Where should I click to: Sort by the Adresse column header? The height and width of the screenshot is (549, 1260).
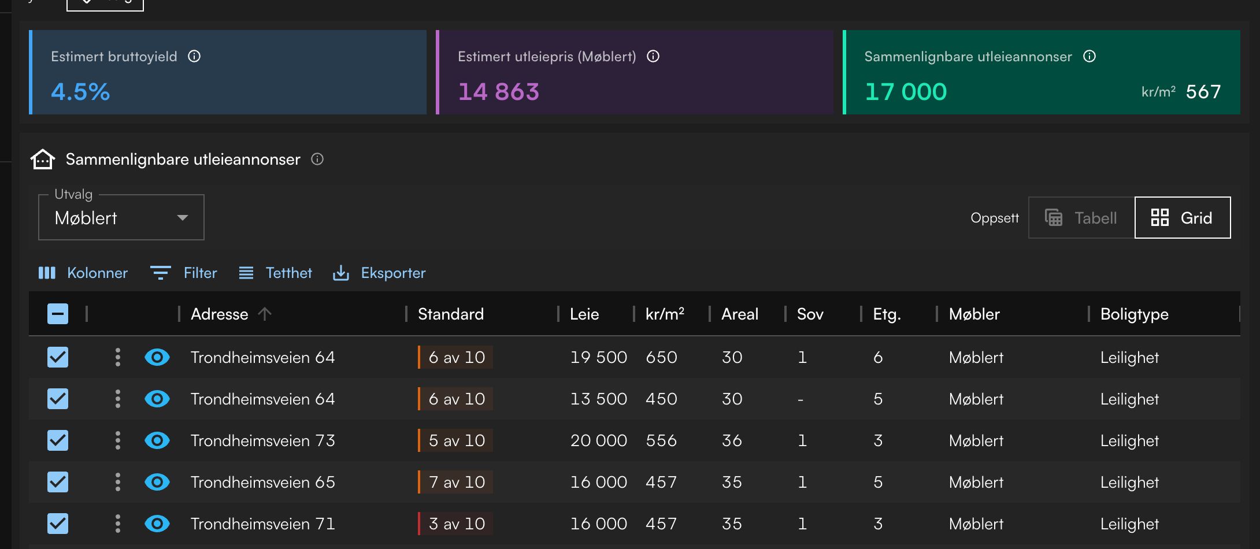[x=220, y=314]
